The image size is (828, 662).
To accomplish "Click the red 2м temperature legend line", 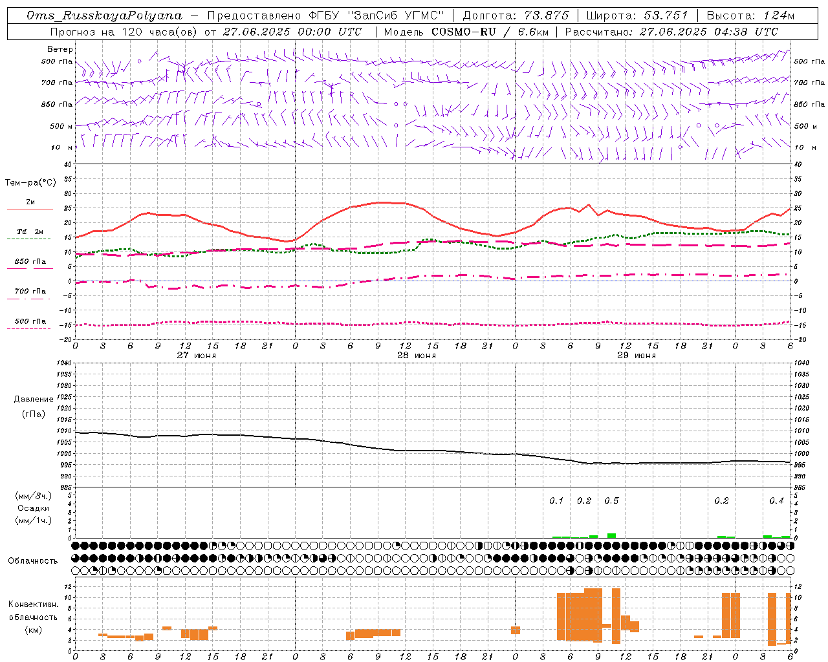I will 30,209.
